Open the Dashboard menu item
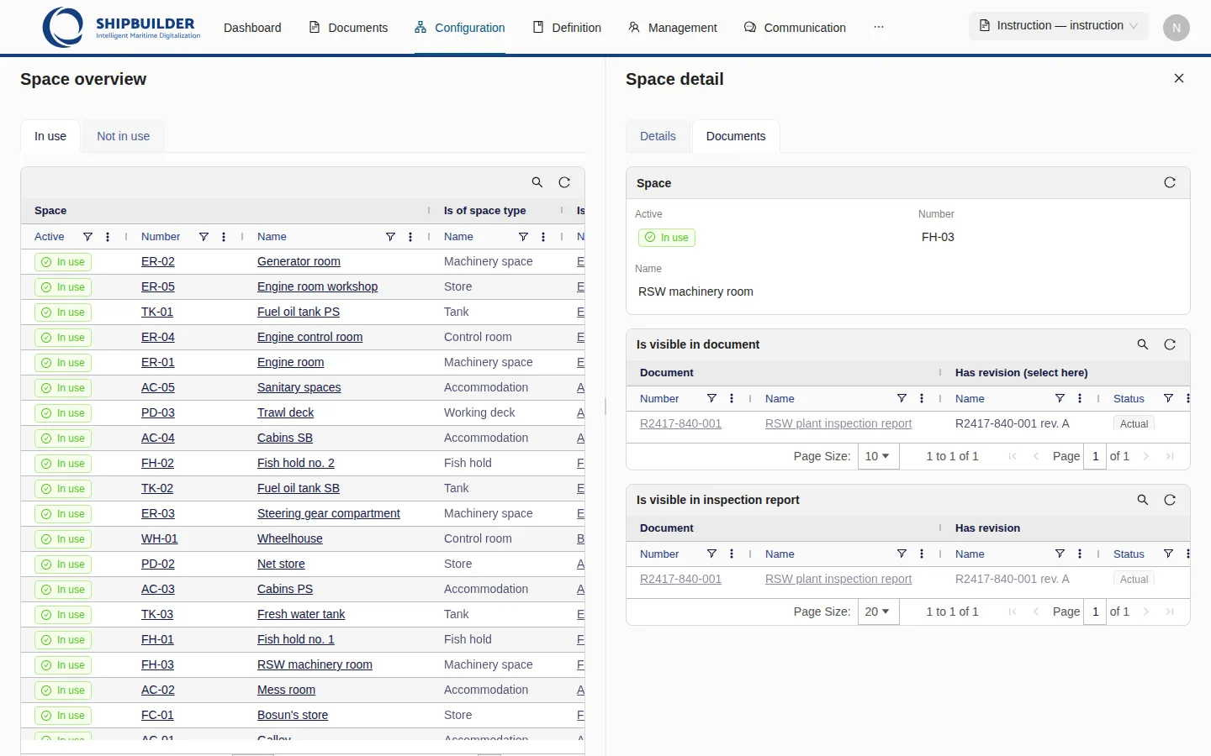Screen dimensions: 1211x756 pyautogui.click(x=252, y=28)
